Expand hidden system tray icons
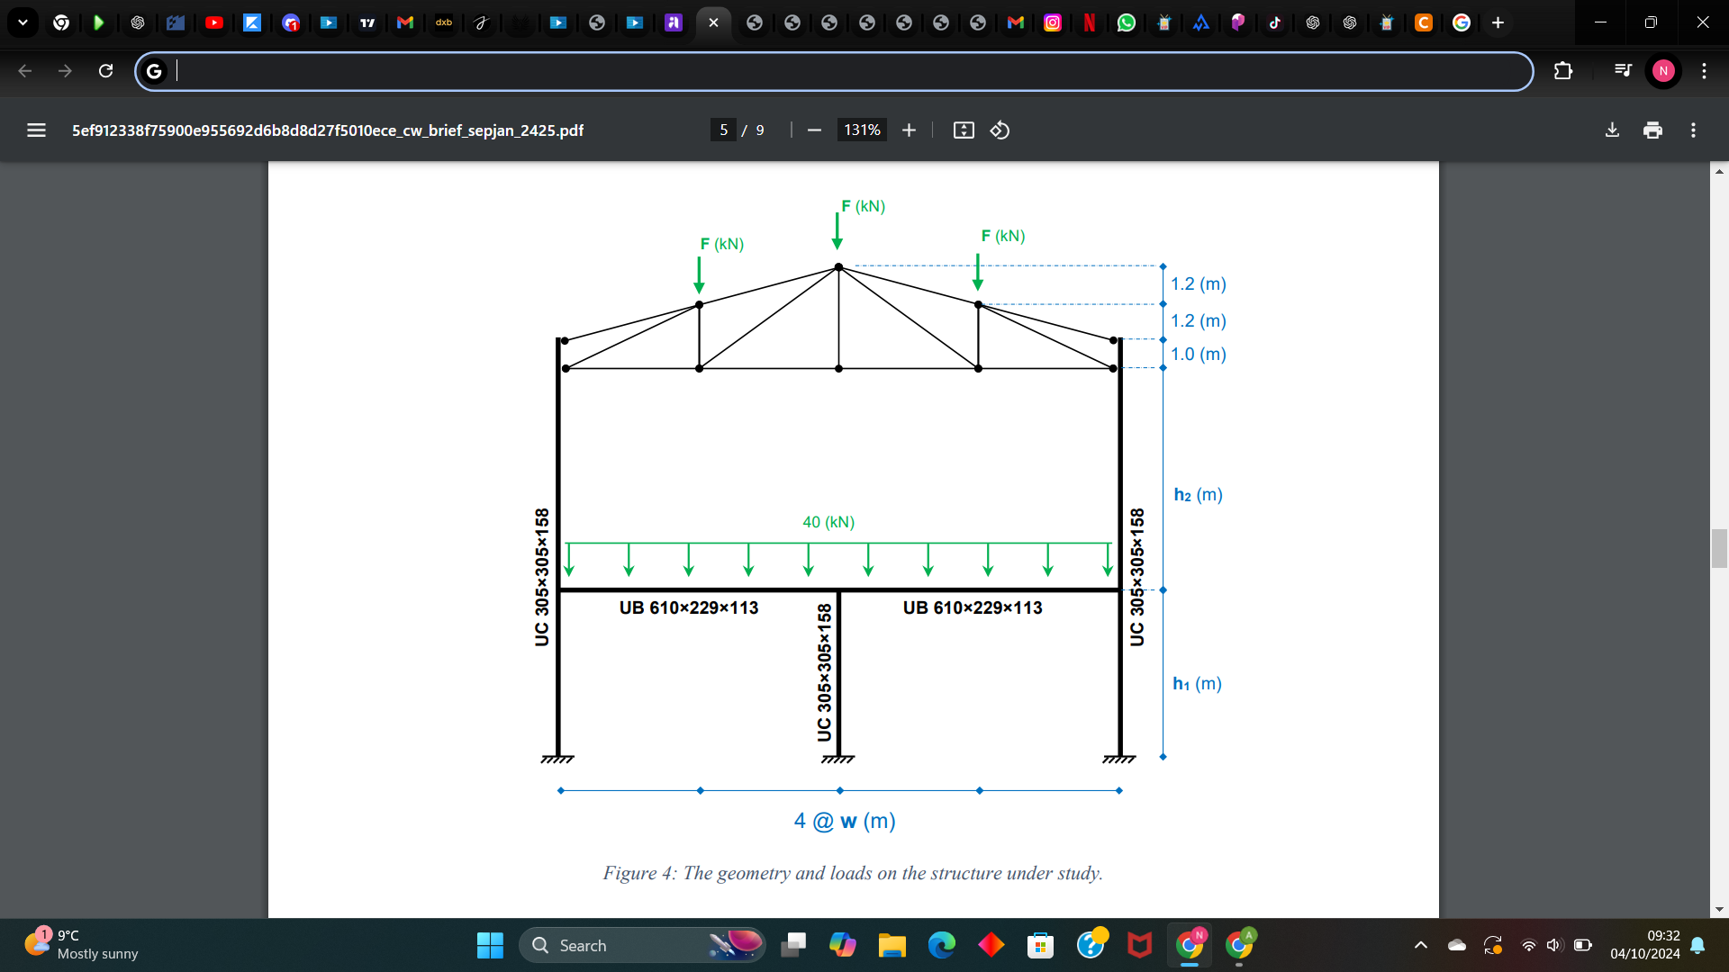This screenshot has width=1729, height=972. tap(1421, 946)
